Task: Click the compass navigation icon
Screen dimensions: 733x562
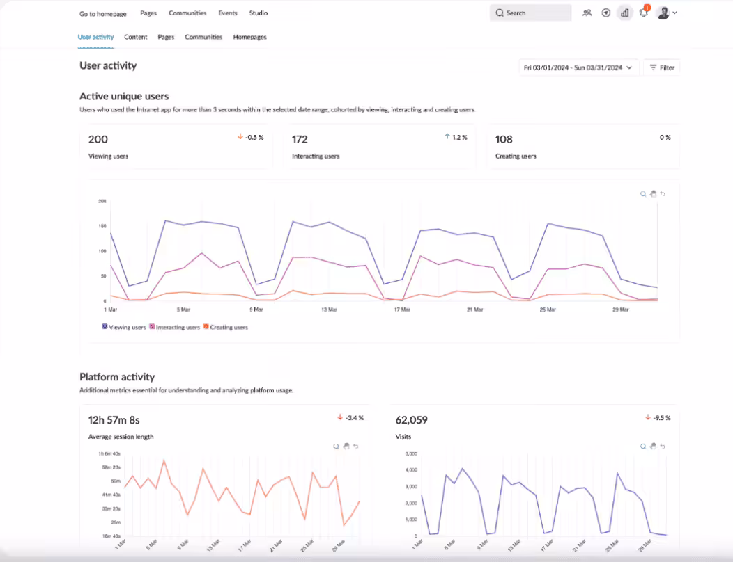Action: (x=606, y=13)
